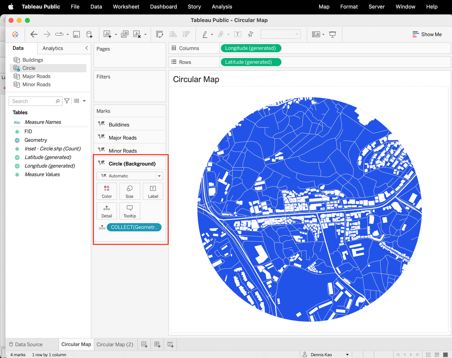This screenshot has height=358, width=452.
Task: Click the clear sheet icon
Action: pyautogui.click(x=137, y=34)
